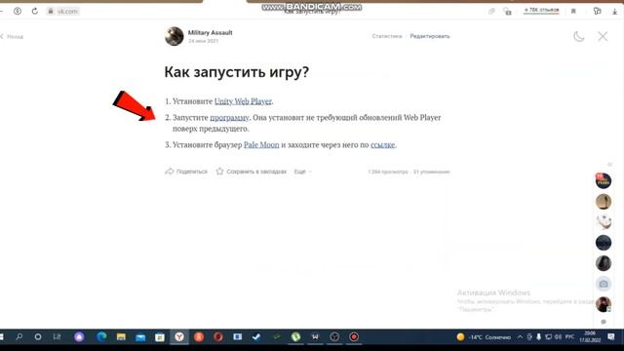Click the bookmark icon in the browser toolbar
The width and height of the screenshot is (624, 351).
pyautogui.click(x=573, y=11)
